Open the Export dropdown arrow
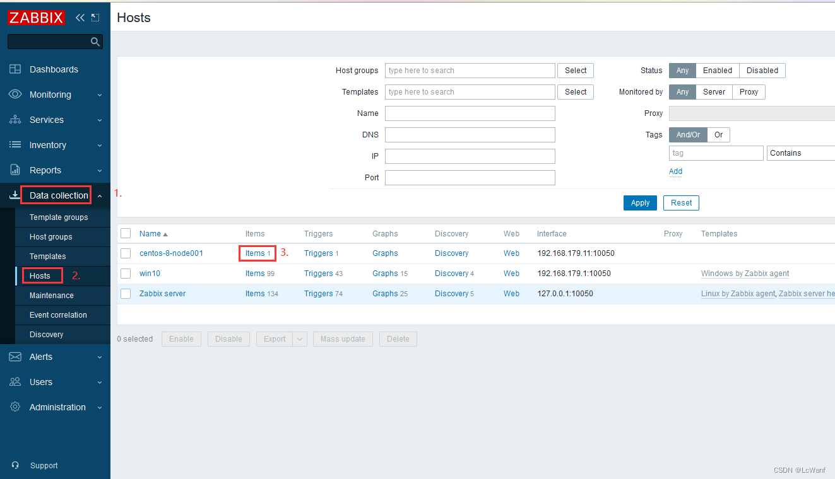This screenshot has width=835, height=479. (x=300, y=339)
